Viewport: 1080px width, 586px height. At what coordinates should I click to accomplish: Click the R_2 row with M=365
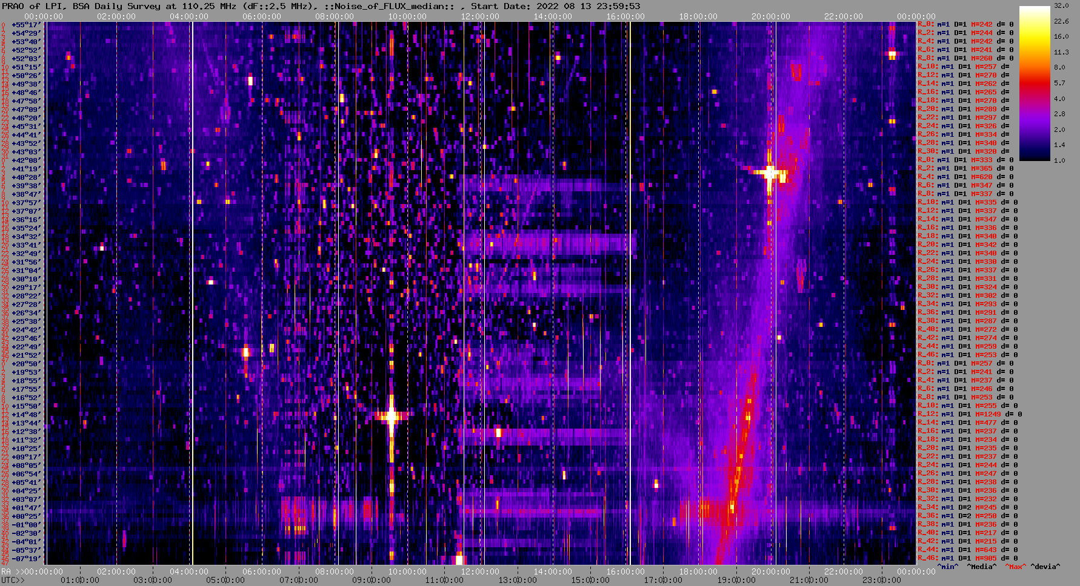pyautogui.click(x=967, y=168)
